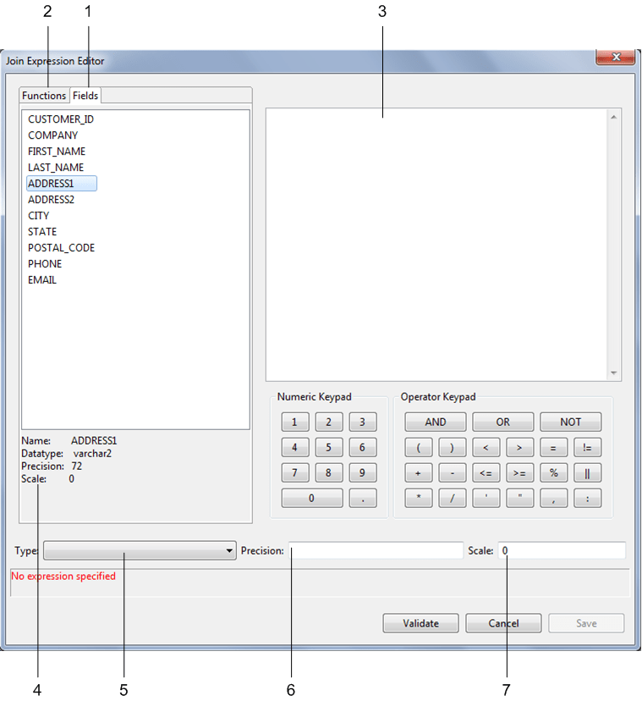Click the expression area scroll up arrow
Image resolution: width=642 pixels, height=701 pixels.
click(x=614, y=117)
